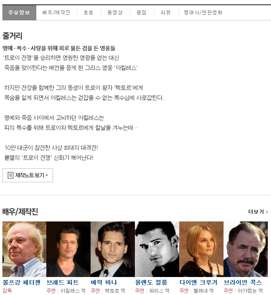Viewport: 271px width, 295px height.
Task: Click 다이앤 크루거 photo thumbnail
Action: [x=201, y=249]
